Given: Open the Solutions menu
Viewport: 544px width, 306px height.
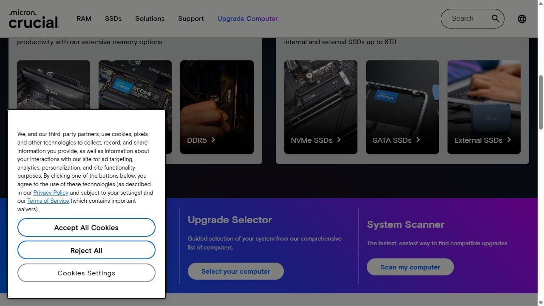Looking at the screenshot, I should point(150,19).
